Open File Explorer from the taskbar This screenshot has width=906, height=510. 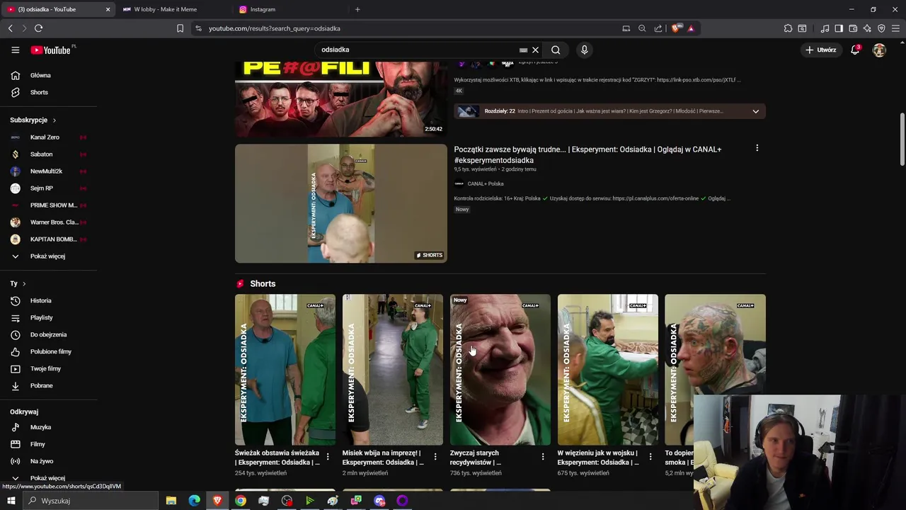tap(171, 501)
